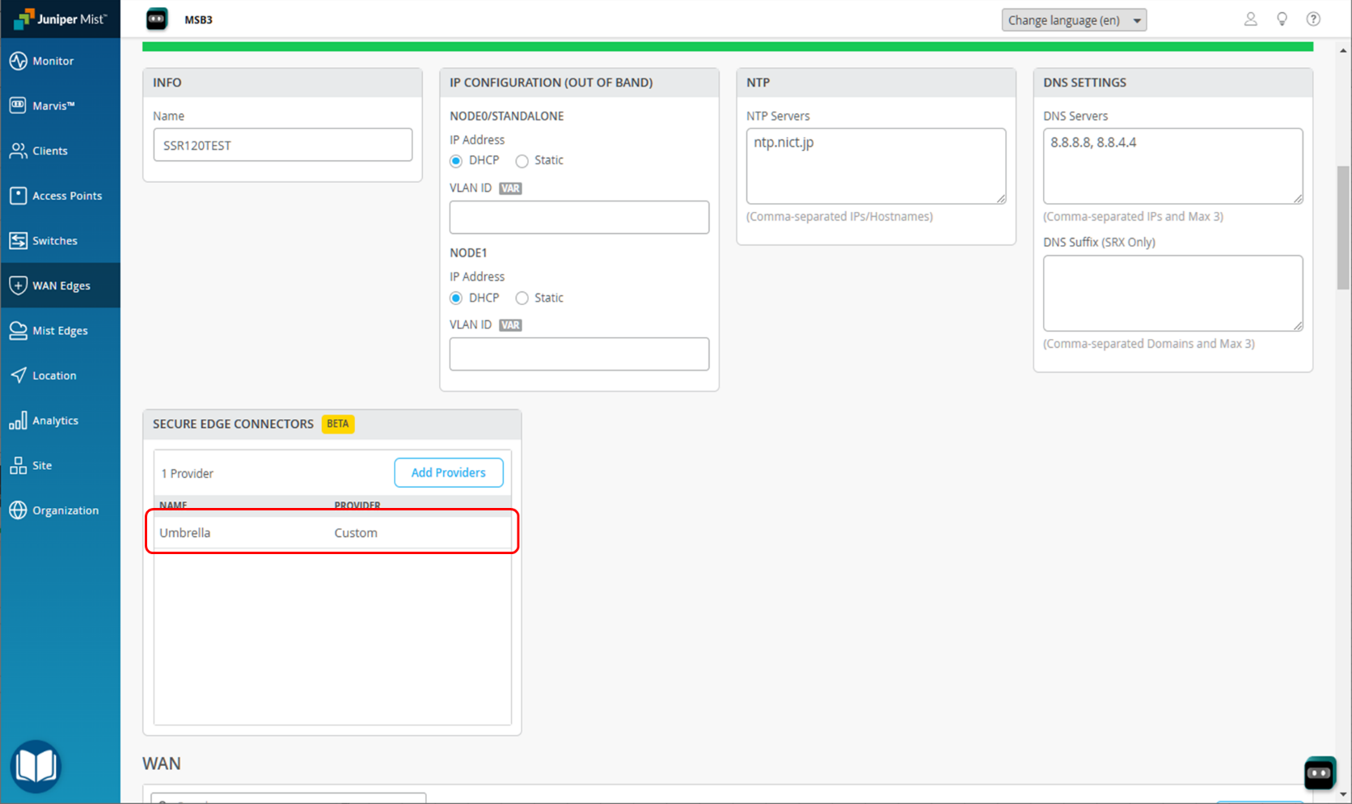The width and height of the screenshot is (1352, 804).
Task: Open Change language dropdown
Action: pos(1074,20)
